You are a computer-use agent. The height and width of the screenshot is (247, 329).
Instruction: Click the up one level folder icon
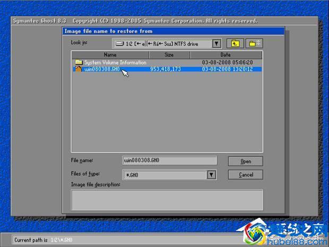point(235,44)
